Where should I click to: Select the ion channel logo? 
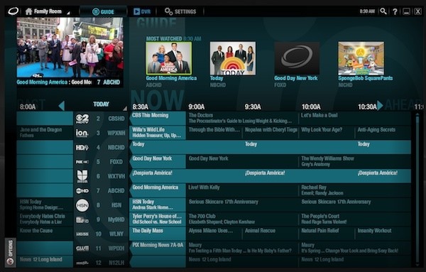(82, 133)
